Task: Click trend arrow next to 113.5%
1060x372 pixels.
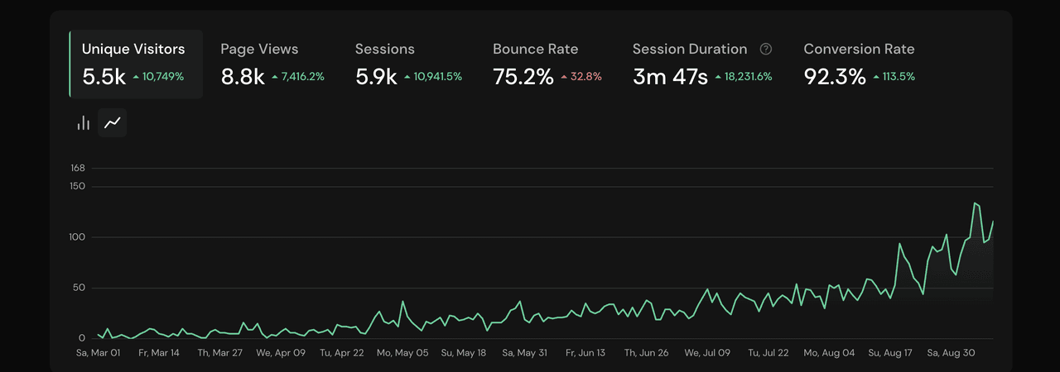Action: (x=876, y=77)
